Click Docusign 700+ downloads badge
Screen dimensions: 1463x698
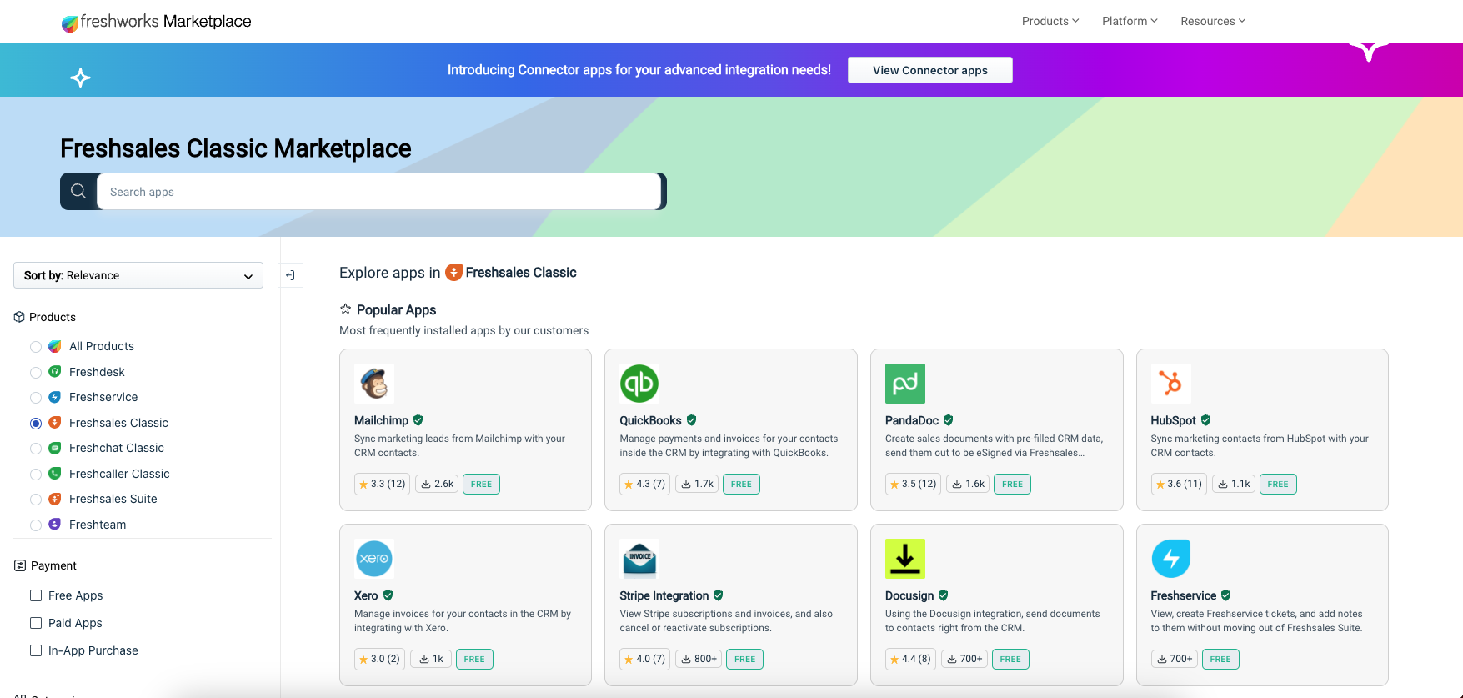coord(964,659)
